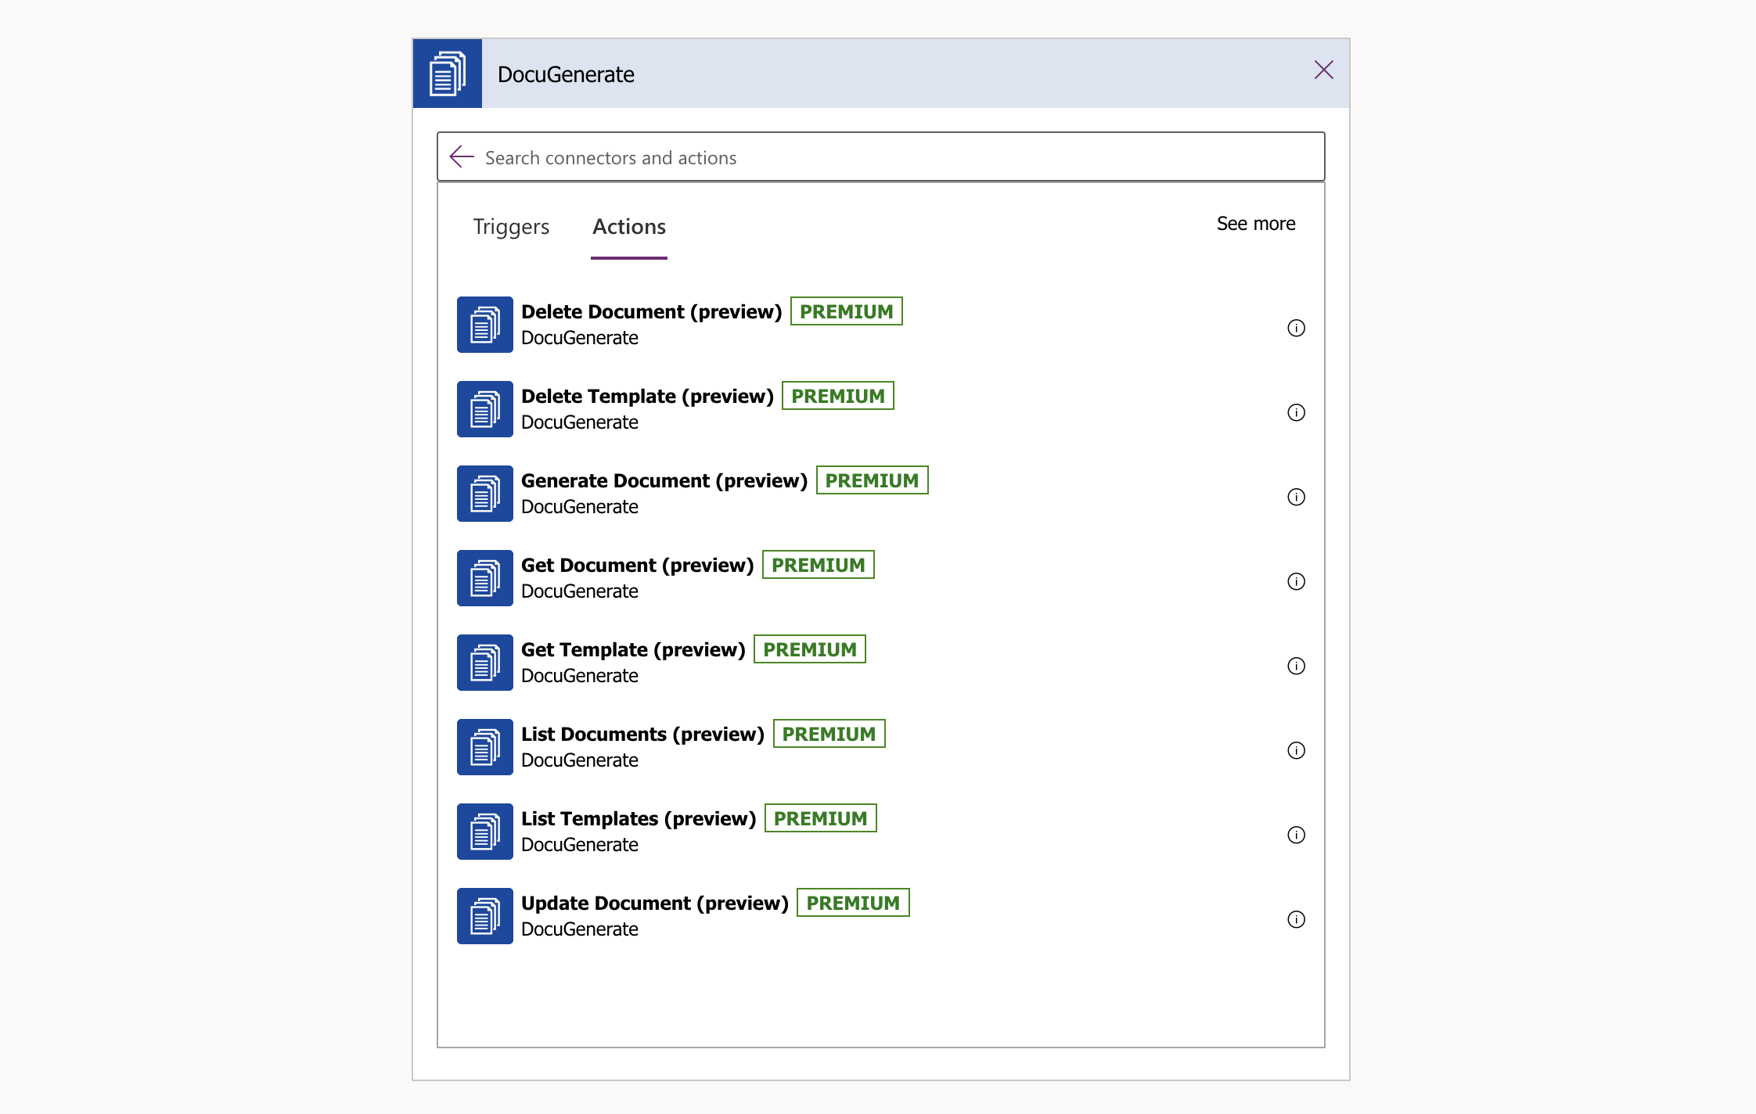Click PREMIUM badge beside Update Document
Image resolution: width=1756 pixels, height=1114 pixels.
pyautogui.click(x=853, y=903)
